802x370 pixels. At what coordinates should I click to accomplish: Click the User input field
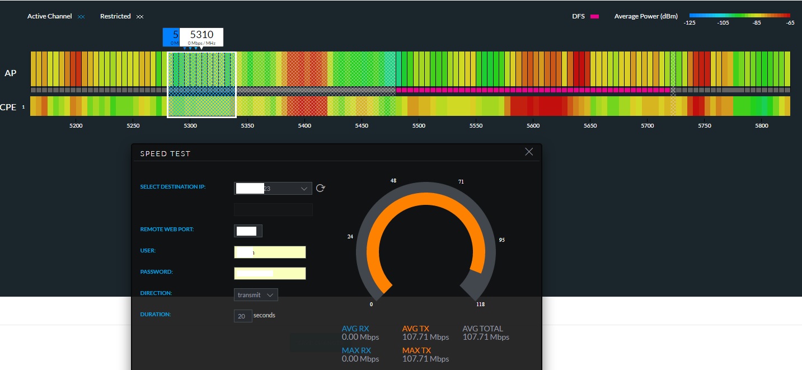click(270, 252)
